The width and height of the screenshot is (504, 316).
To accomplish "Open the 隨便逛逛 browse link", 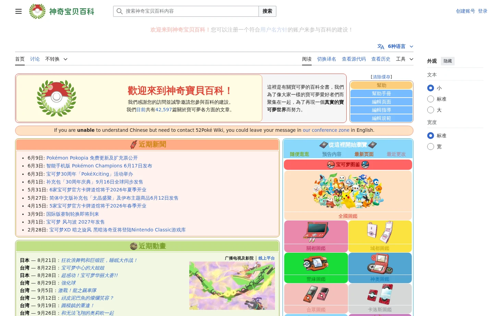I will point(300,154).
